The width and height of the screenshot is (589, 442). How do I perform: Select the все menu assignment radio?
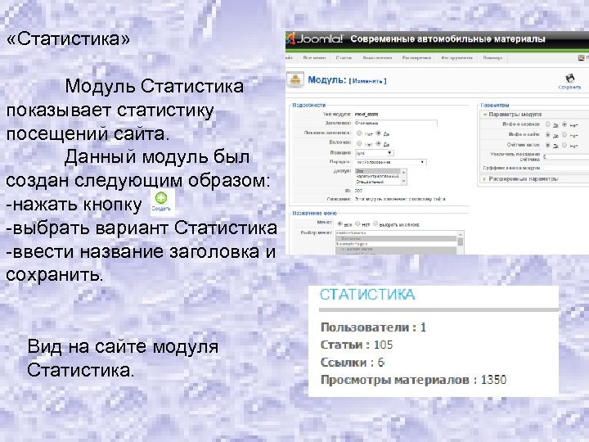click(340, 223)
